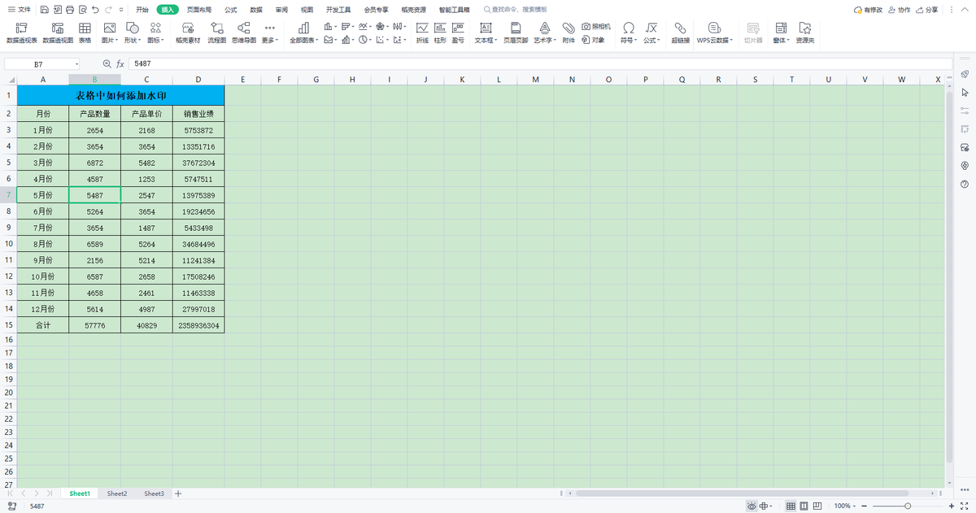Image resolution: width=976 pixels, height=513 pixels.
Task: Click the 协作 collaborate button
Action: click(x=900, y=10)
